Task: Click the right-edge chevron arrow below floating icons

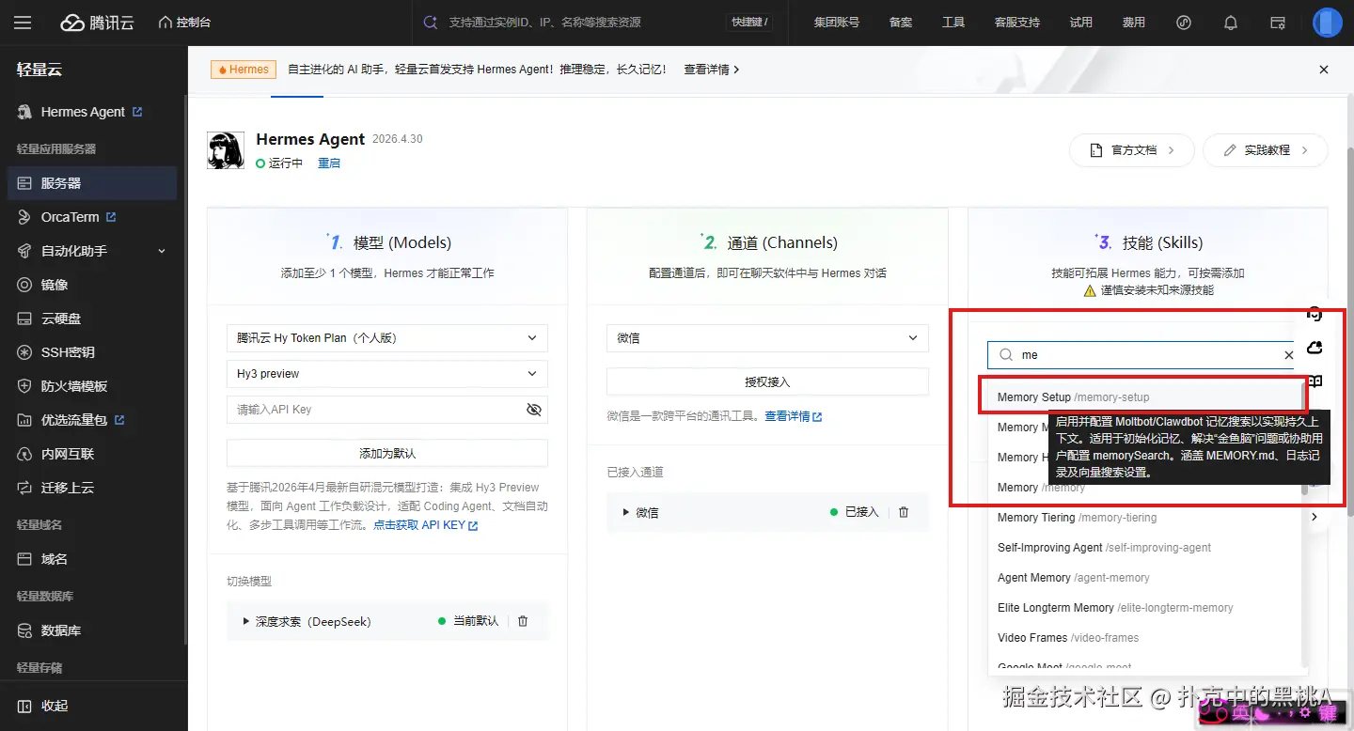Action: [1315, 517]
